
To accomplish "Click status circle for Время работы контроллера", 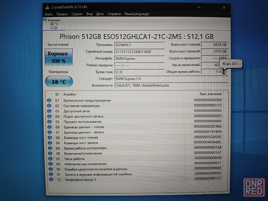I will [50, 148].
